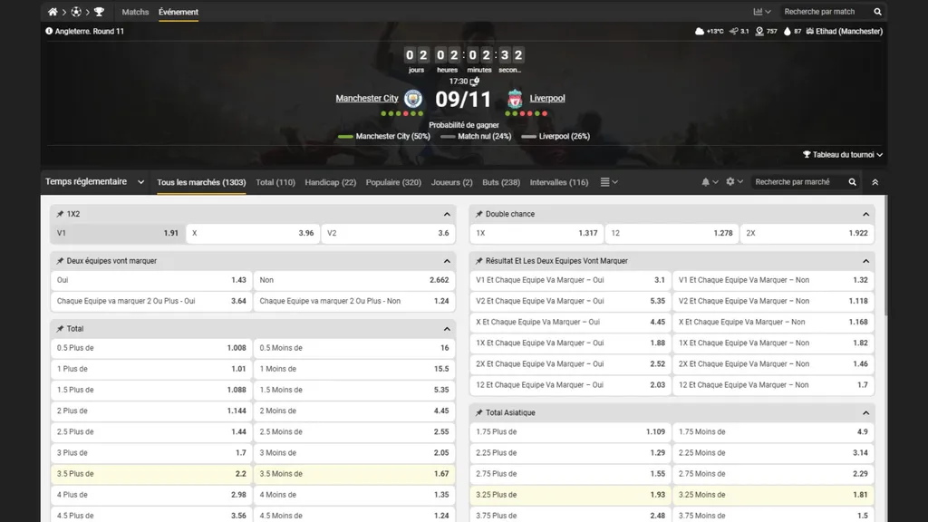Toggle pin on the 1X2 market
928x522 pixels.
click(x=60, y=215)
